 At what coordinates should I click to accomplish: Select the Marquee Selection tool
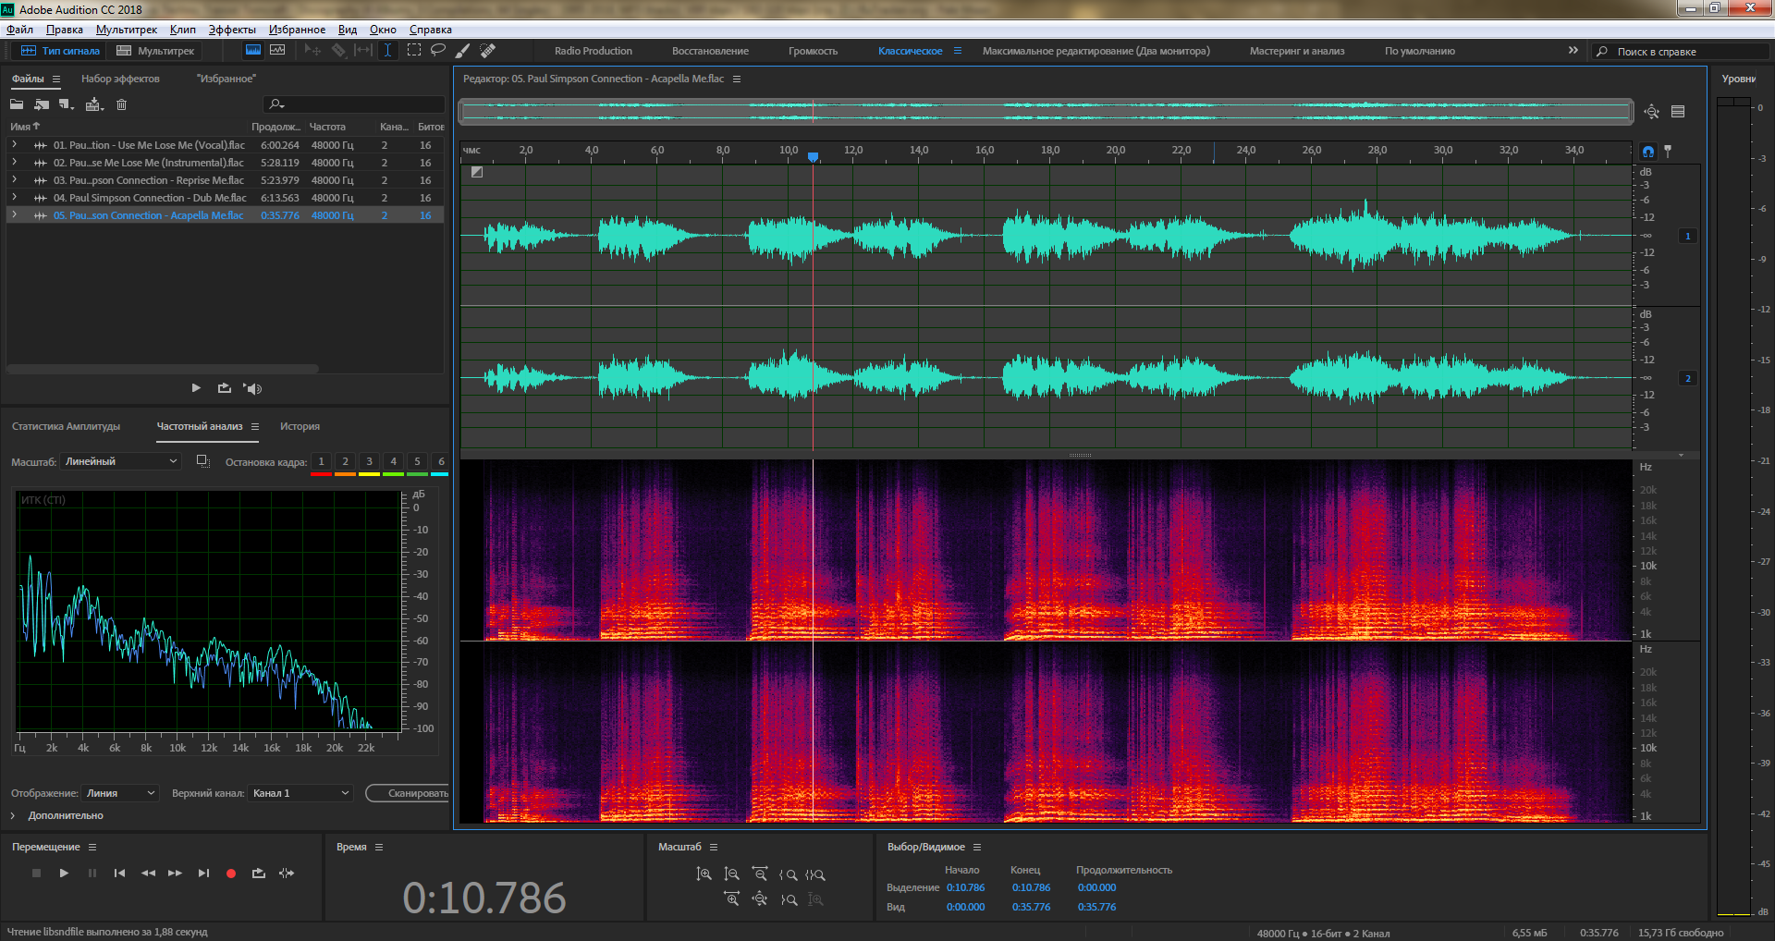click(x=414, y=51)
